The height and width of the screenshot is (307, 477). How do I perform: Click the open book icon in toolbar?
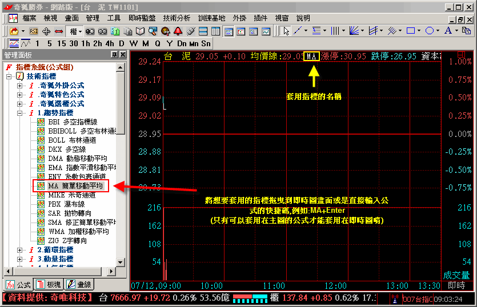tap(140, 31)
